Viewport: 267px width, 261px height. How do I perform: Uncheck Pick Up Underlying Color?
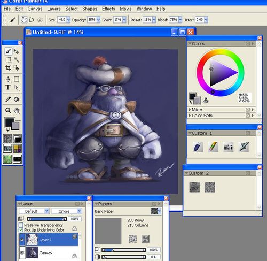coord(21,230)
